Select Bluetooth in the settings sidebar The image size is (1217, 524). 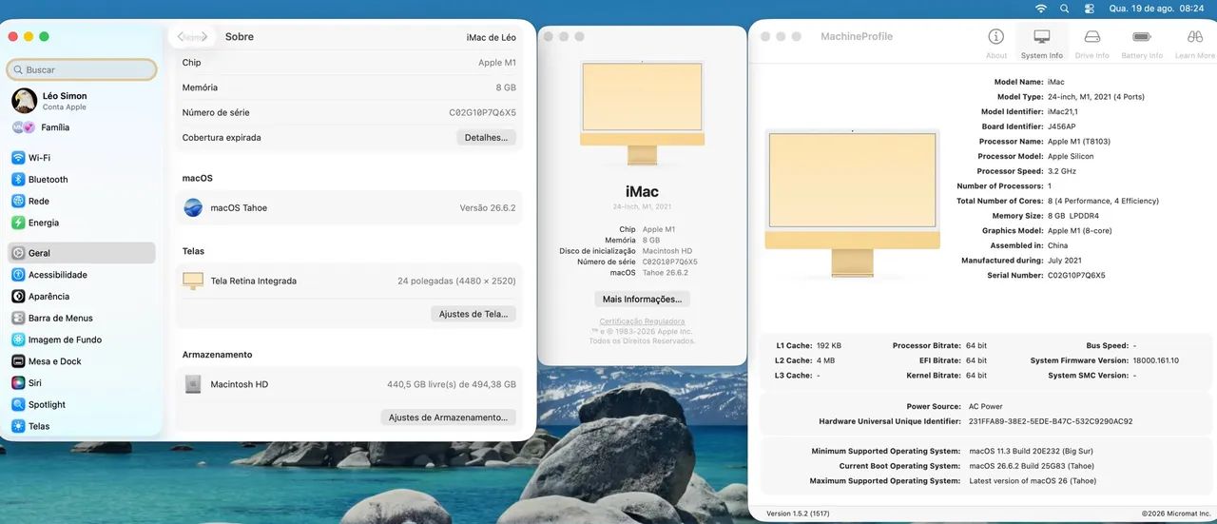pos(82,179)
